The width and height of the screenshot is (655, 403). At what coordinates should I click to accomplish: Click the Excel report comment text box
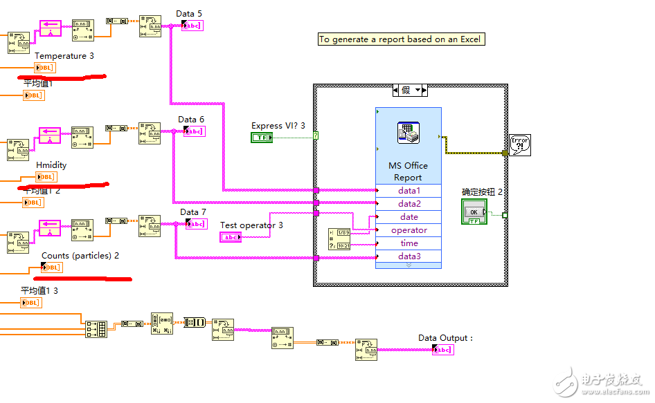(401, 39)
